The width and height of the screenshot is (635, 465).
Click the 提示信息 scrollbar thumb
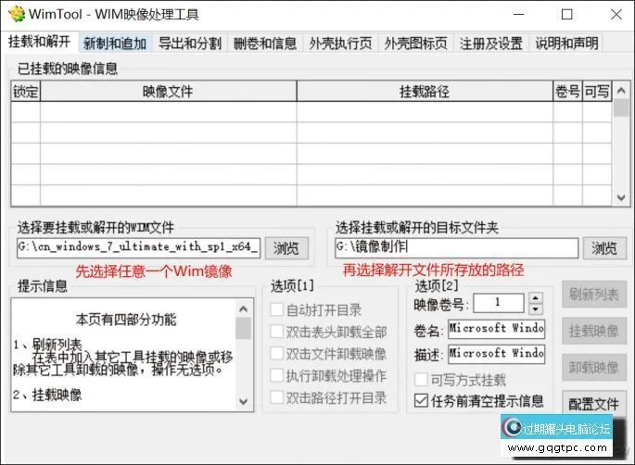click(244, 328)
